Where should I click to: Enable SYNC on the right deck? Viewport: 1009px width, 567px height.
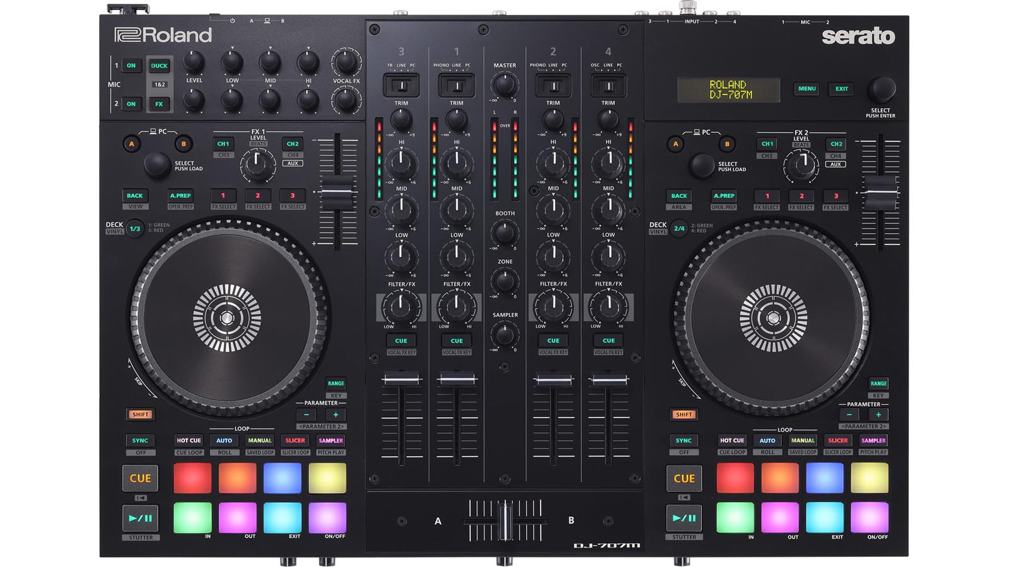tap(684, 440)
